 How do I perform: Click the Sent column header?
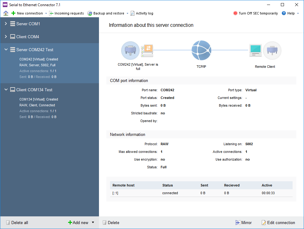point(204,185)
